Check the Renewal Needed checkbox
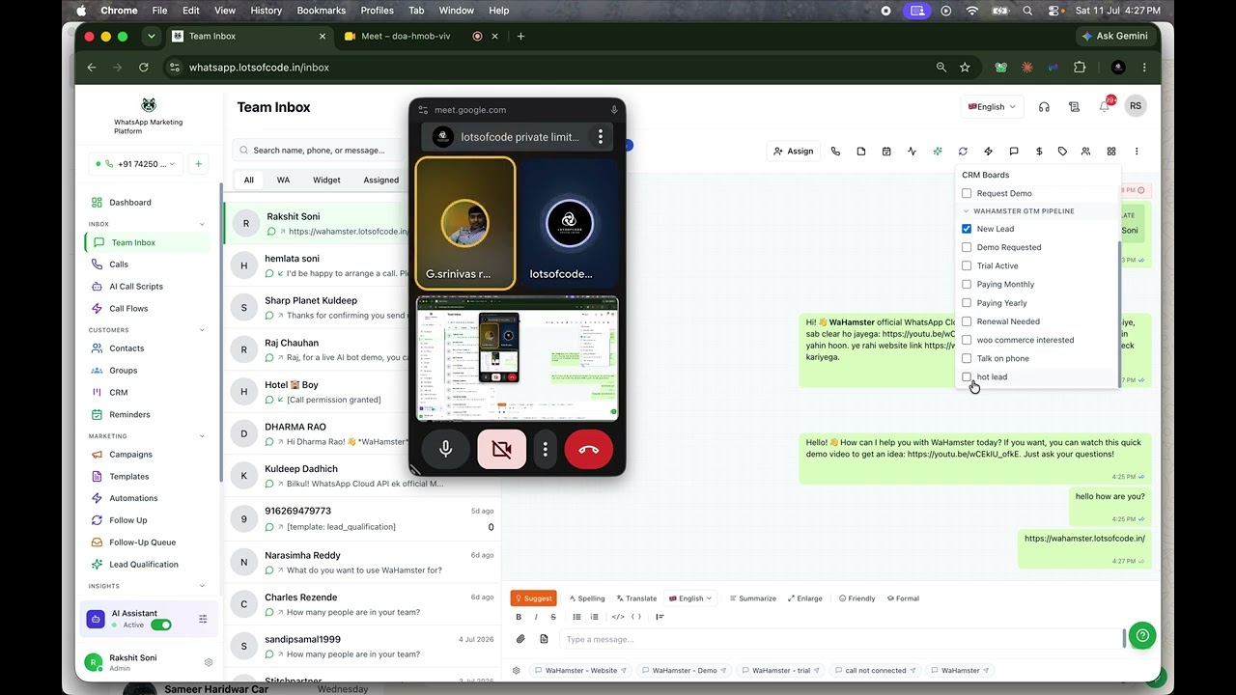This screenshot has height=695, width=1236. click(967, 321)
